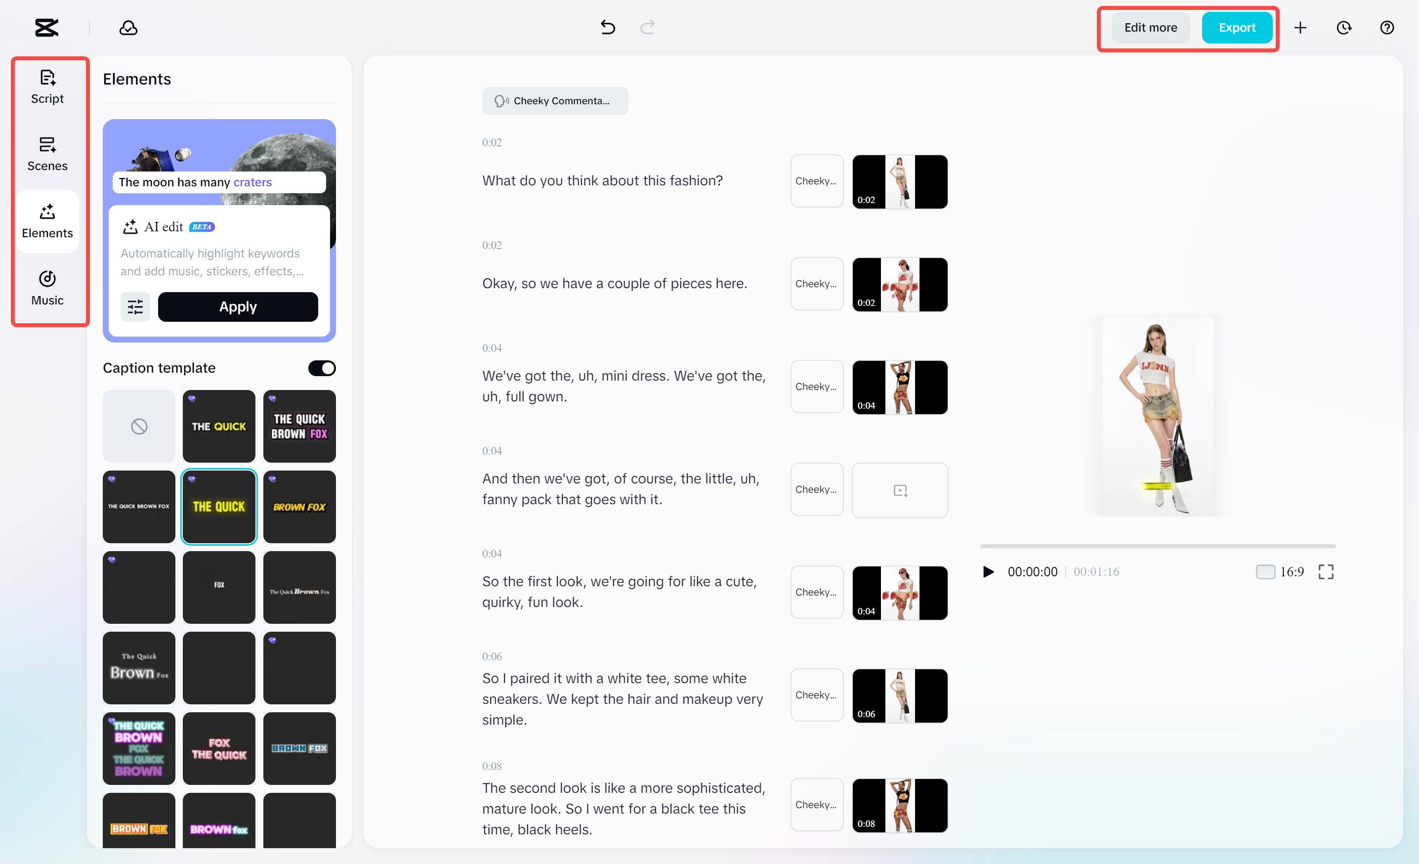The height and width of the screenshot is (864, 1419).
Task: Enter fullscreen preview mode
Action: pyautogui.click(x=1326, y=571)
